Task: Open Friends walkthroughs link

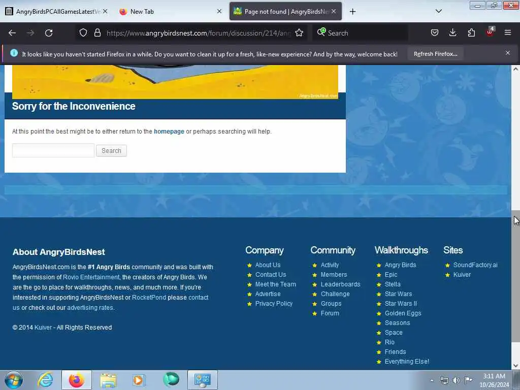Action: pos(395,351)
